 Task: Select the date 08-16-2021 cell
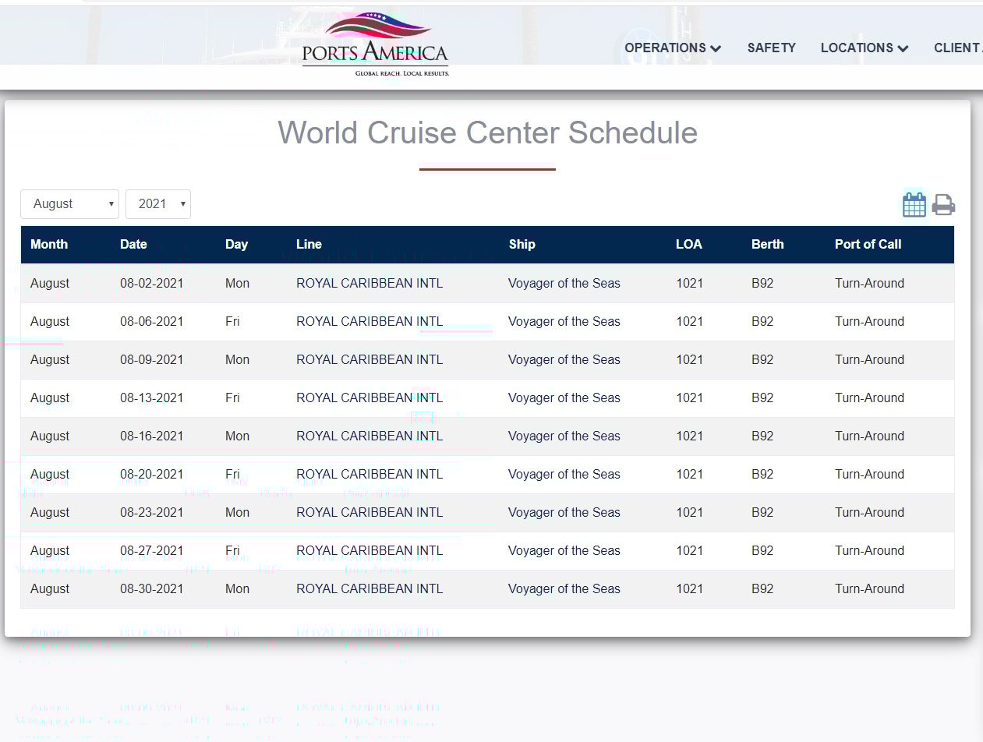[x=152, y=436]
